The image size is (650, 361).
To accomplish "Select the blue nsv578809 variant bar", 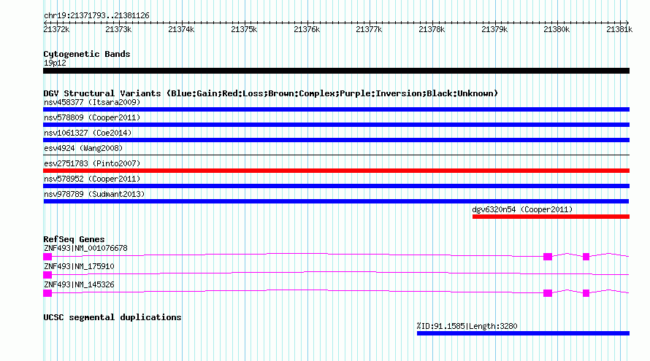I will pos(336,125).
